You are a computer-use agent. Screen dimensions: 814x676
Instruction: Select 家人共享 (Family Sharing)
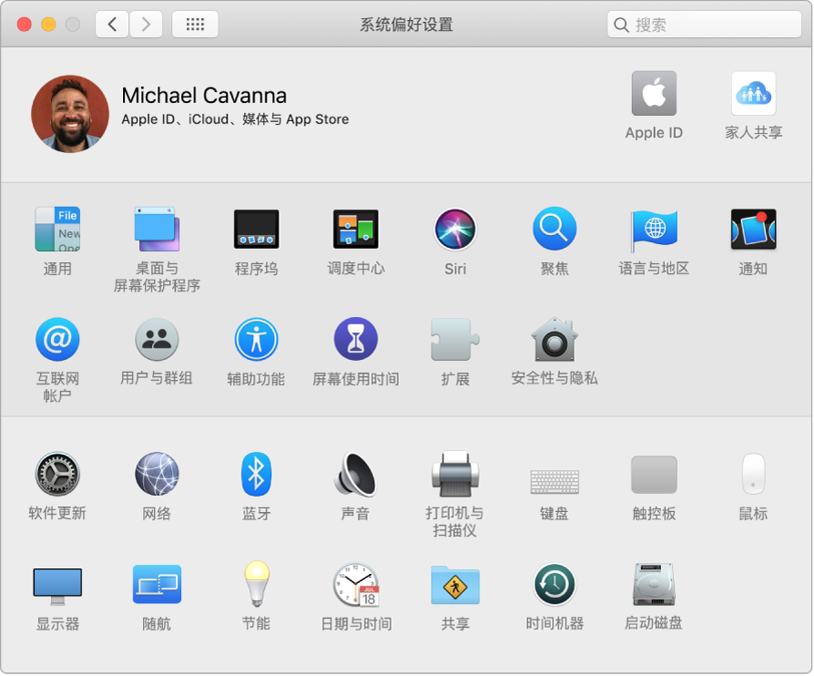753,93
